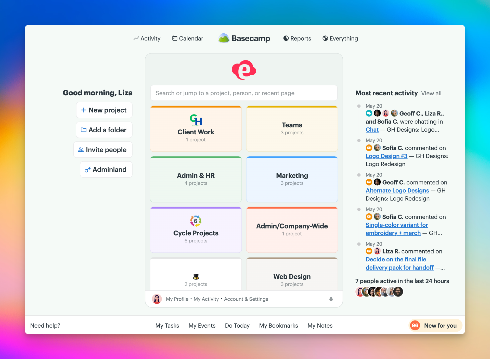Viewport: 490px width, 359px height.
Task: Click the 96 unread badge
Action: [x=415, y=326]
